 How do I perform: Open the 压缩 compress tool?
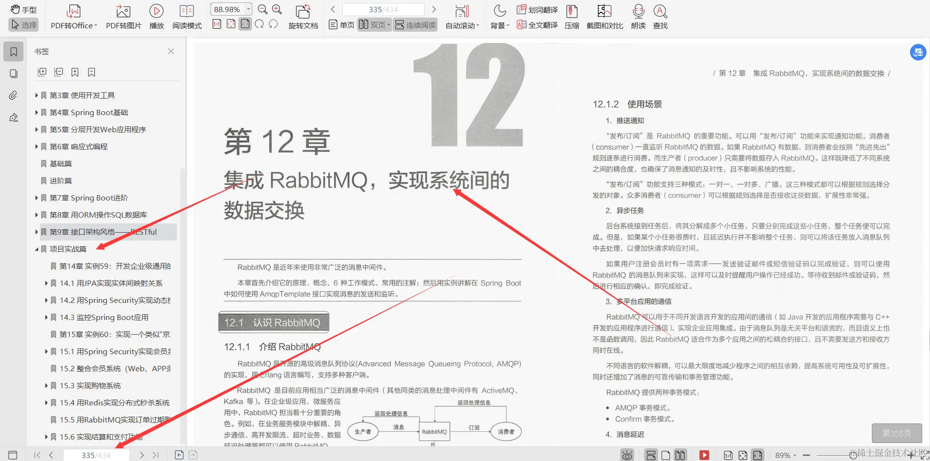pos(571,16)
